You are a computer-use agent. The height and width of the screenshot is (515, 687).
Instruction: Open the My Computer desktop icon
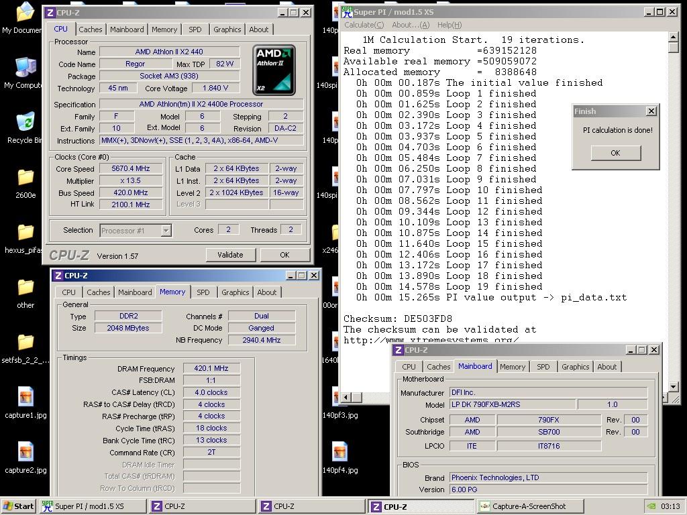pos(25,68)
